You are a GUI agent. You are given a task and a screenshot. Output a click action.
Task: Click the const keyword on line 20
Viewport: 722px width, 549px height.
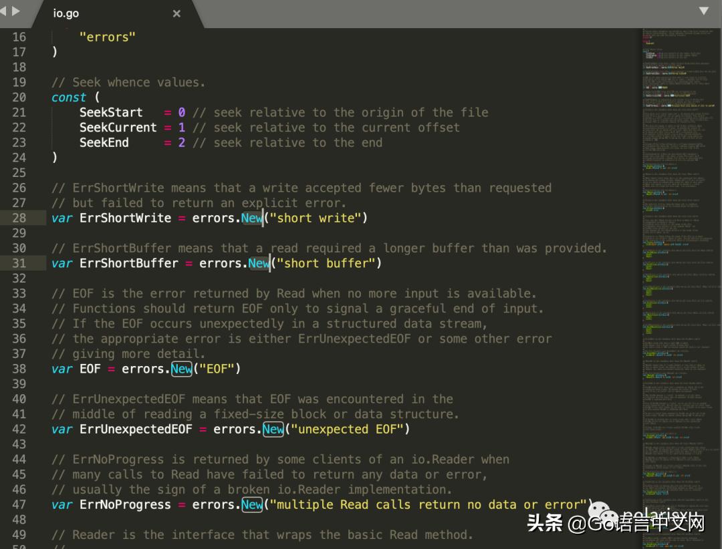69,98
